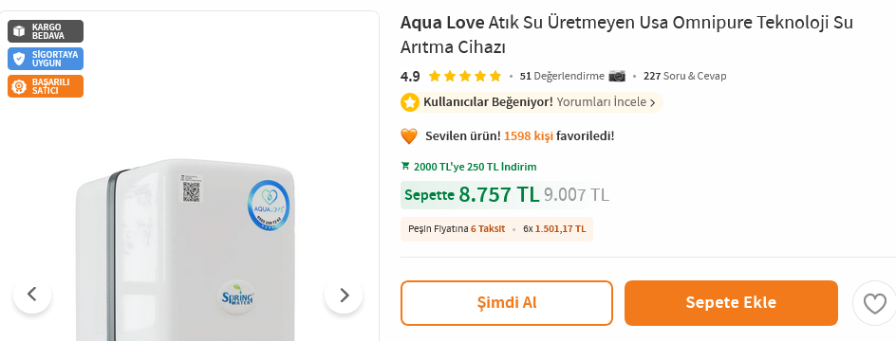Open 227 Soru & Cevap link
Image resolution: width=896 pixels, height=341 pixels.
(684, 76)
